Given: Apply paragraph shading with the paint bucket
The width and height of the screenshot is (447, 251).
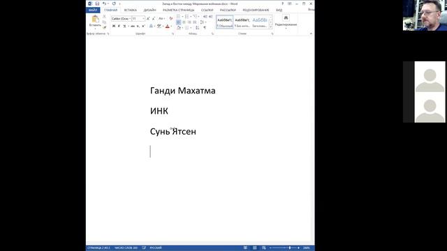Looking at the screenshot, I should [x=179, y=28].
